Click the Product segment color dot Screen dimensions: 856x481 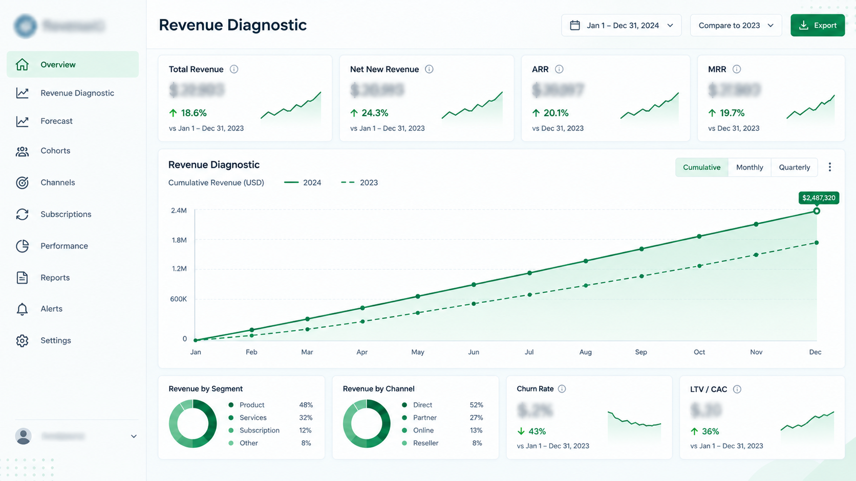231,405
